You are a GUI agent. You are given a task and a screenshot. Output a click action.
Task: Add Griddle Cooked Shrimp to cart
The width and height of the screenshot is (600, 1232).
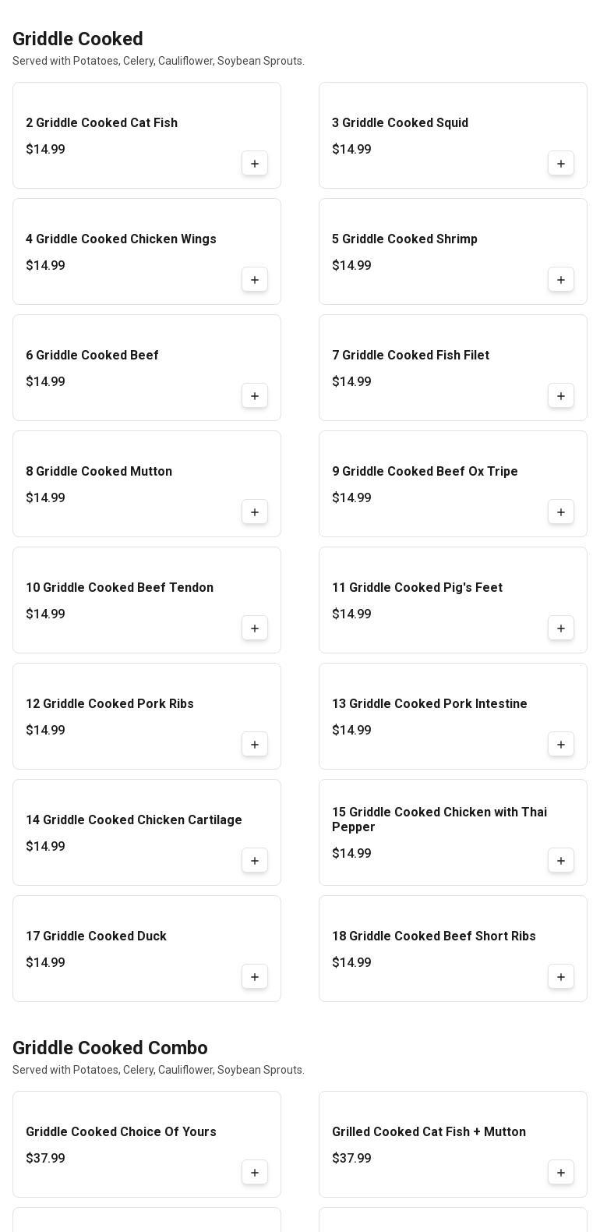pos(561,280)
